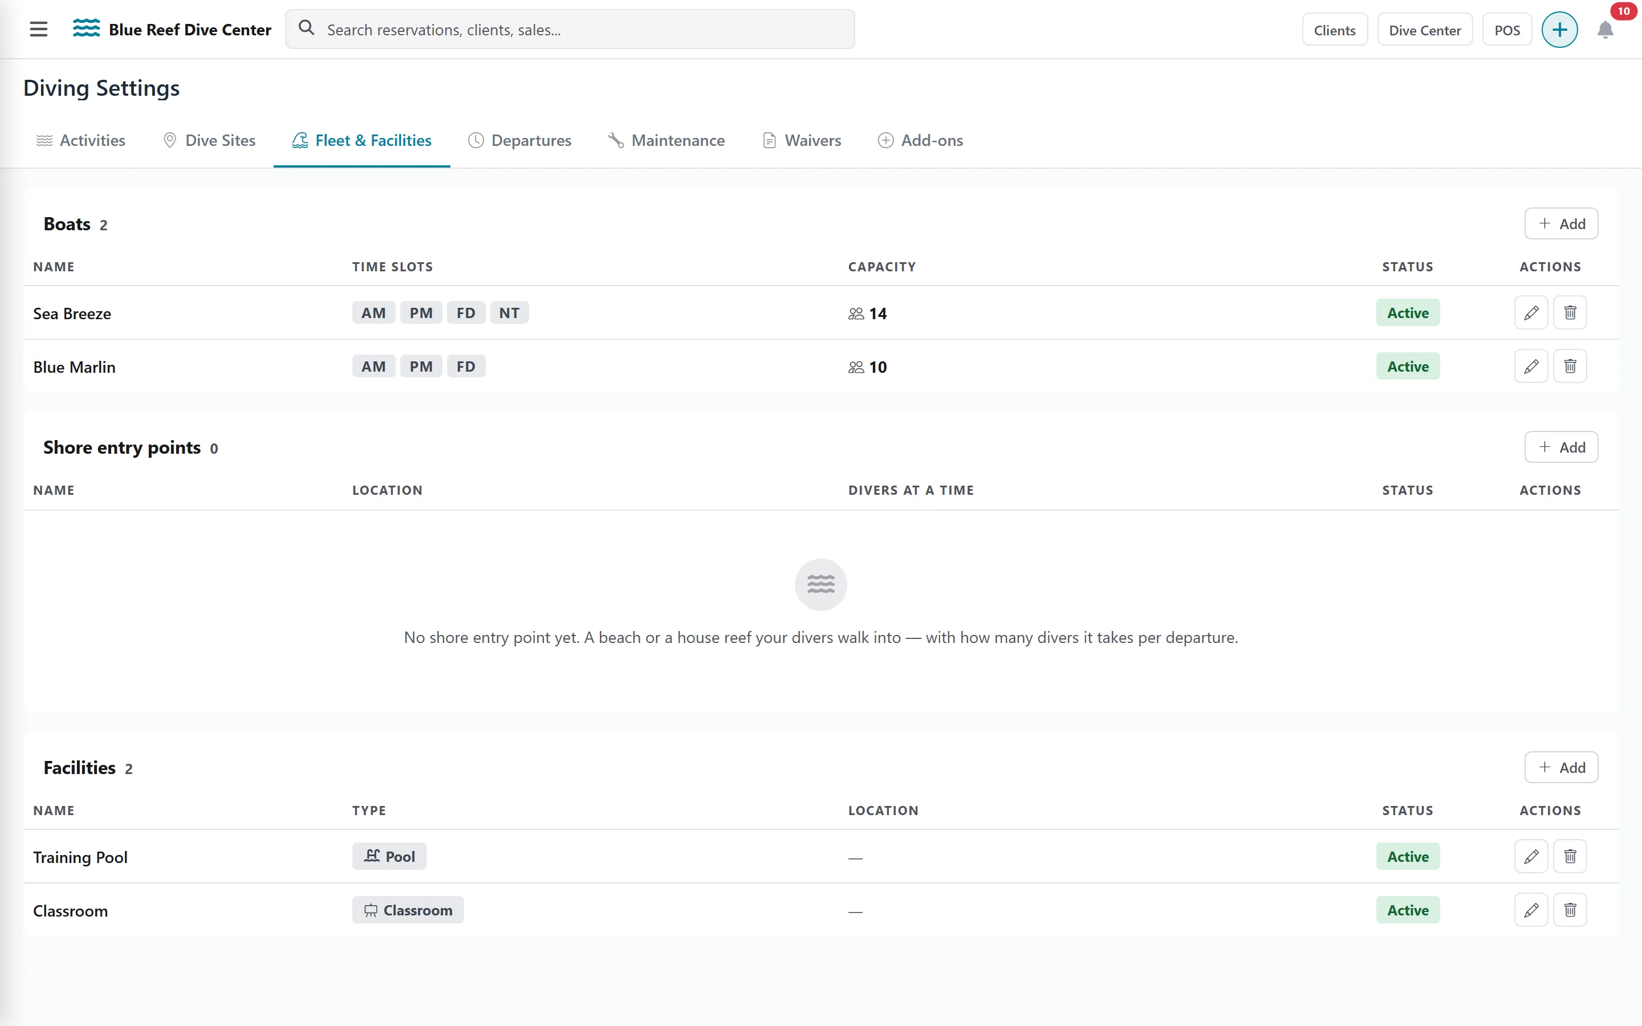1642x1026 pixels.
Task: Click the Sea Breeze capacity value 14
Action: coord(877,313)
